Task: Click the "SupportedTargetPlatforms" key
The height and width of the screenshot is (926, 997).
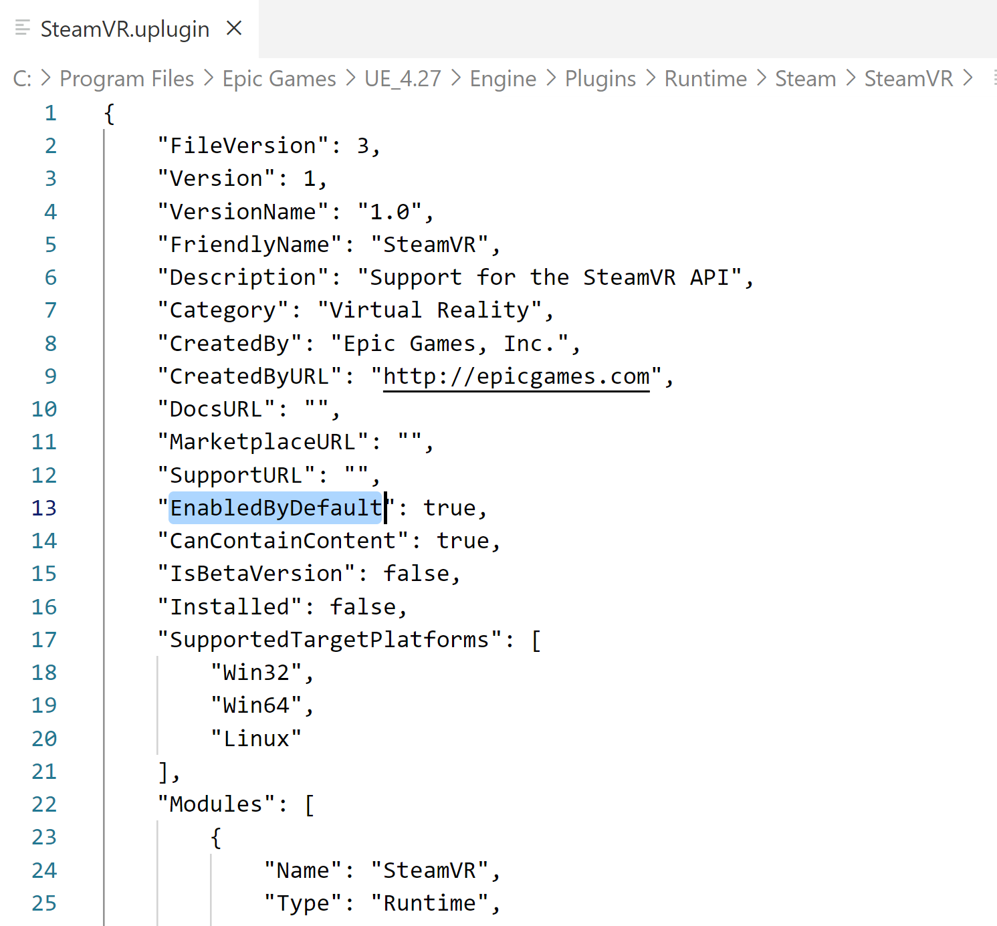Action: [x=330, y=640]
